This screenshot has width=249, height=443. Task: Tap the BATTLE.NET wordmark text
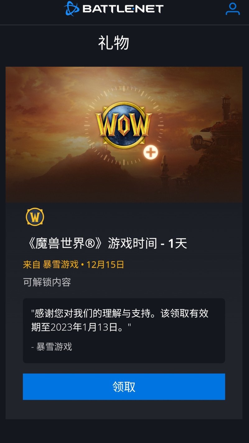[x=123, y=9]
